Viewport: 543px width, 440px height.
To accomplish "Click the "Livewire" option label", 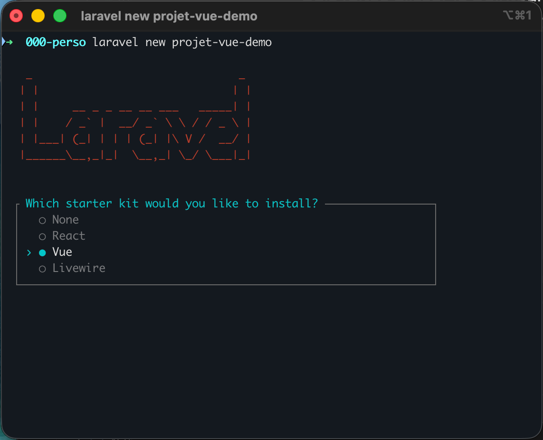I will 79,268.
